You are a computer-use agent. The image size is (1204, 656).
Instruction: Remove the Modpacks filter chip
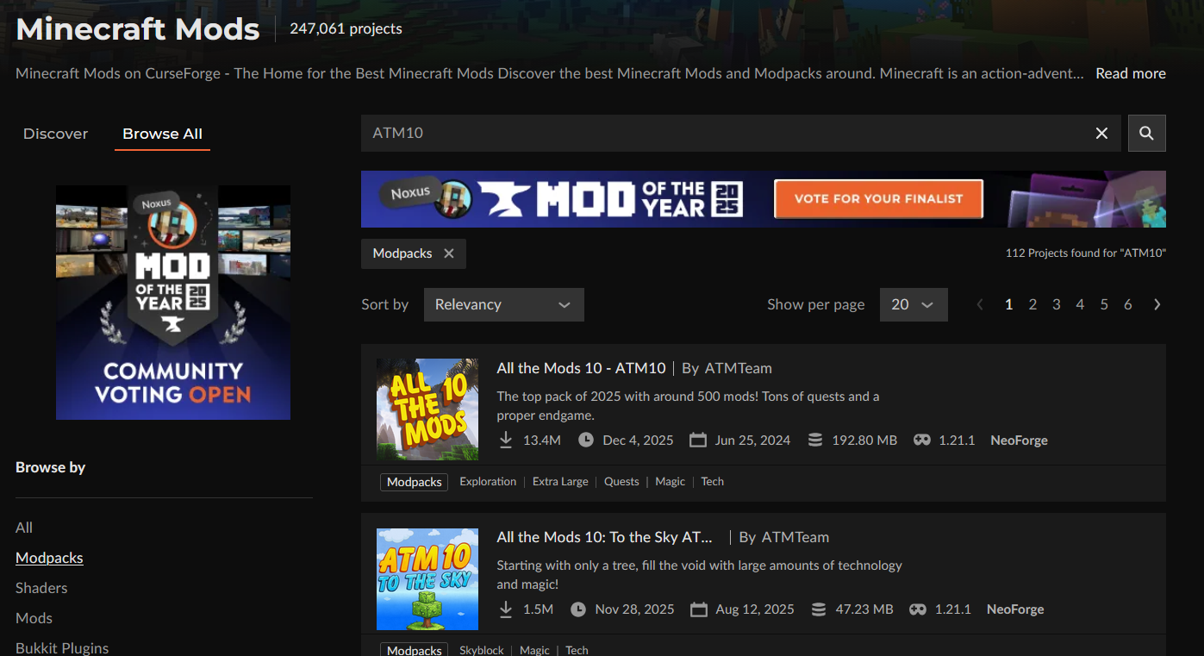[x=448, y=253]
